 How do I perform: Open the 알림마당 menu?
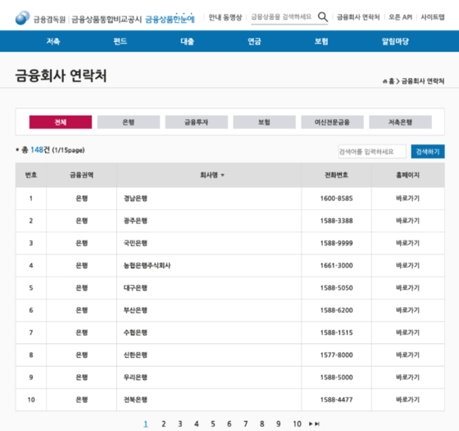click(x=395, y=41)
